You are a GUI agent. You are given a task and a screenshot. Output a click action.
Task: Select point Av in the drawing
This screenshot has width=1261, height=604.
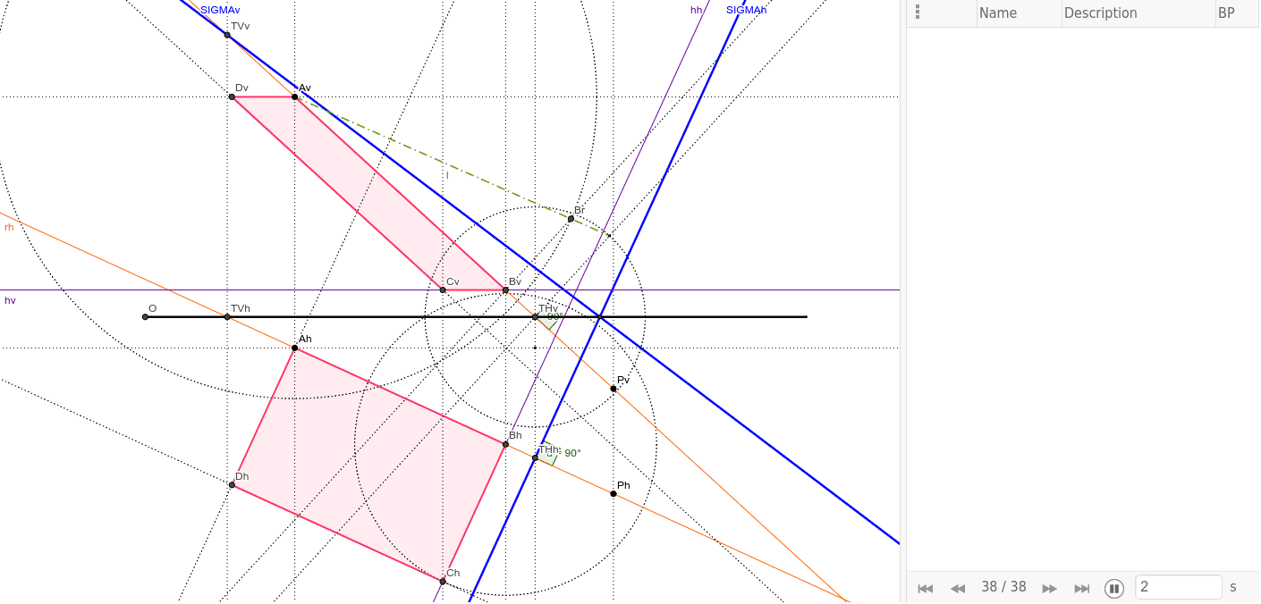(295, 96)
